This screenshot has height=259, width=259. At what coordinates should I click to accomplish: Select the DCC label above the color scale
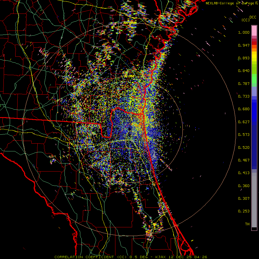point(253,17)
